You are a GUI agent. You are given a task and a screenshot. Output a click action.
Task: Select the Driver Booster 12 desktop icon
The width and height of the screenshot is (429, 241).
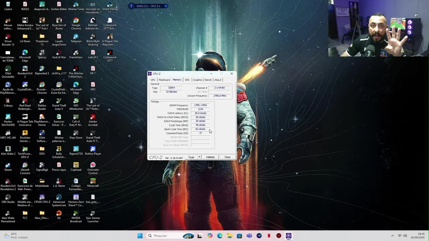tap(8, 40)
